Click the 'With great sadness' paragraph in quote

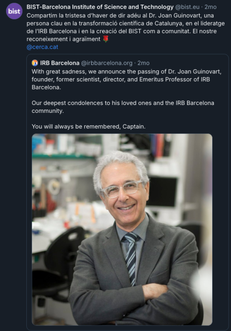[127, 80]
